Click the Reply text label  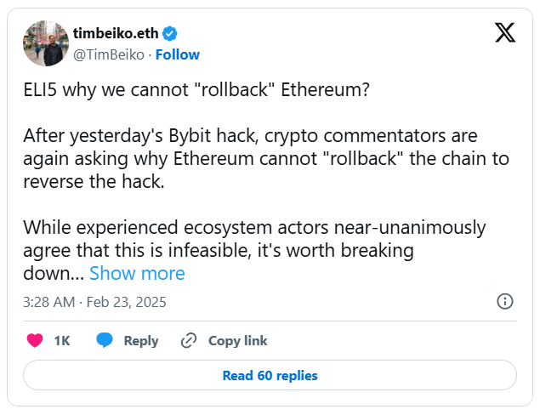[x=141, y=341]
